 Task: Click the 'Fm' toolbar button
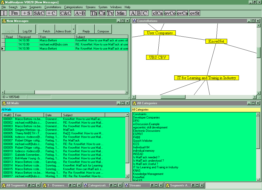pos(14,13)
